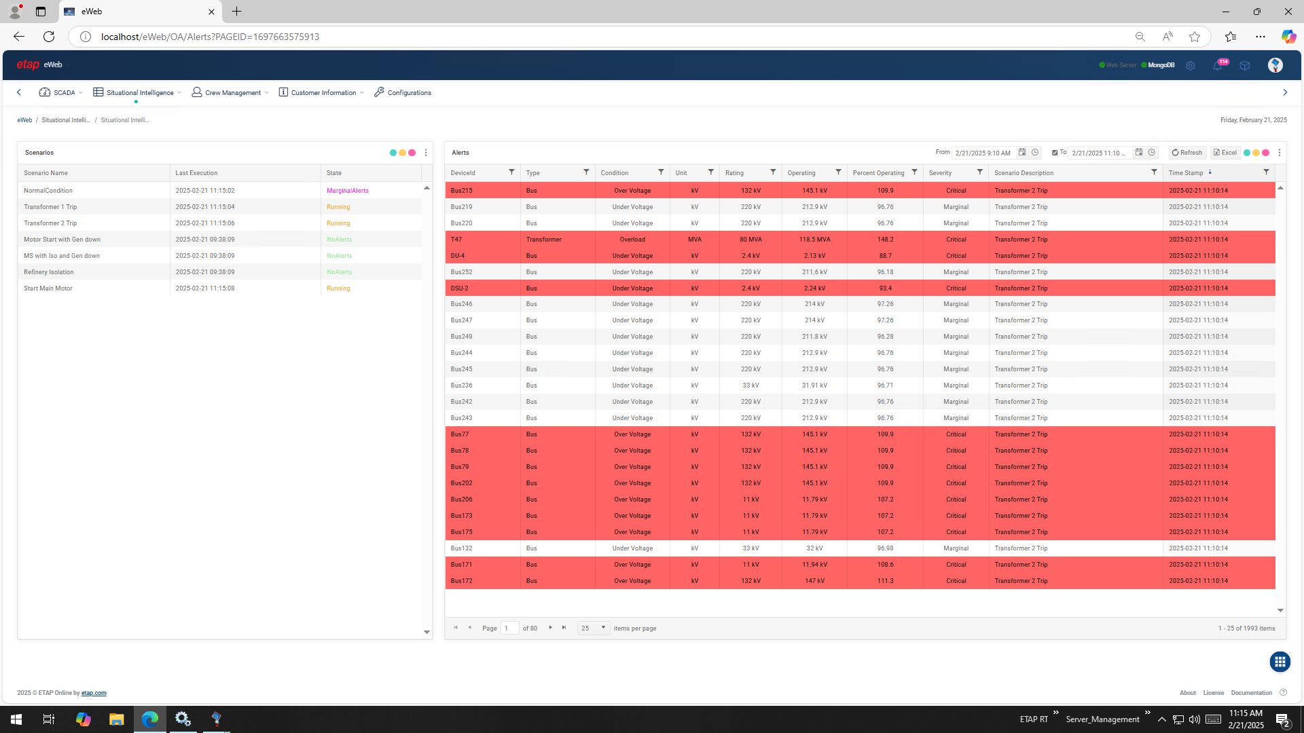Open time picker for To date
Viewport: 1304px width, 733px height.
1151,153
